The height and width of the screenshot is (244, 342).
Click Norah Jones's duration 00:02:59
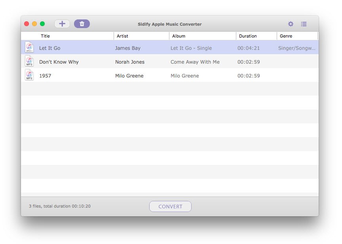249,62
